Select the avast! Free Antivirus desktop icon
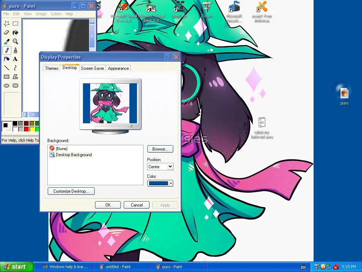362x272 pixels. coord(262,12)
